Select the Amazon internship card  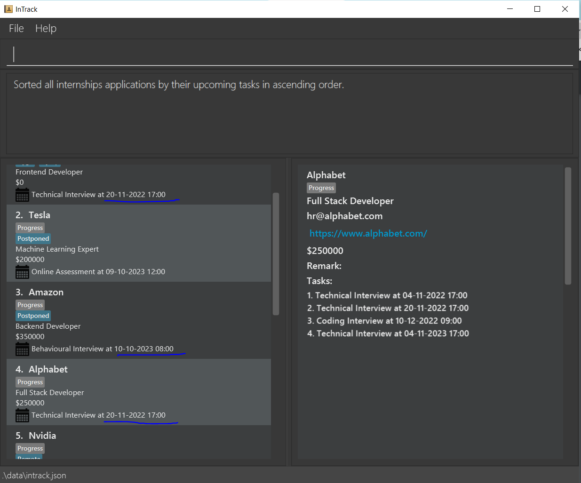pos(139,320)
